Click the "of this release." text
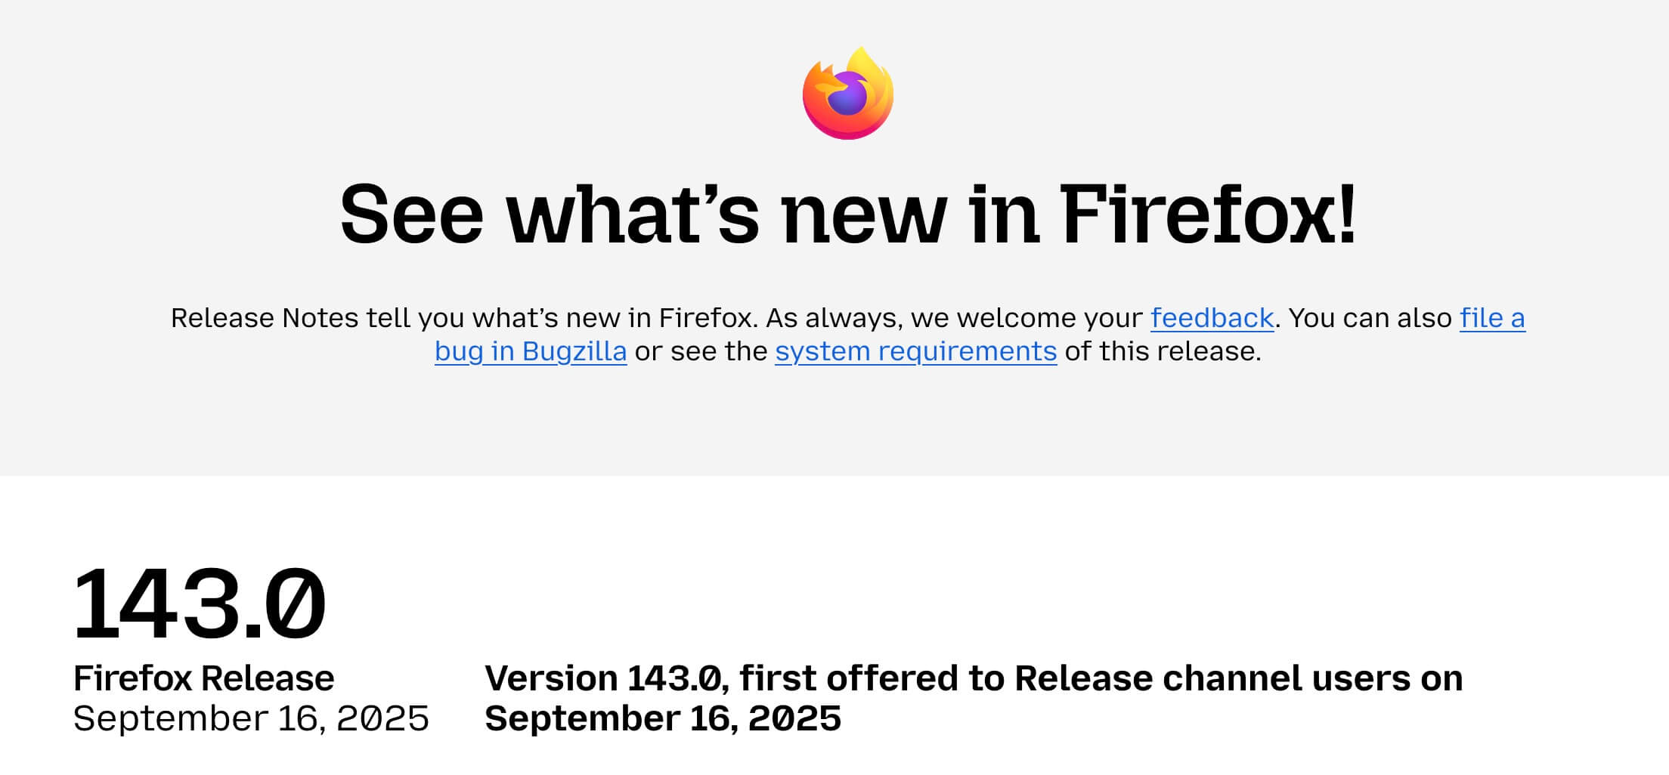Viewport: 1669px width, 775px height. click(x=1163, y=351)
